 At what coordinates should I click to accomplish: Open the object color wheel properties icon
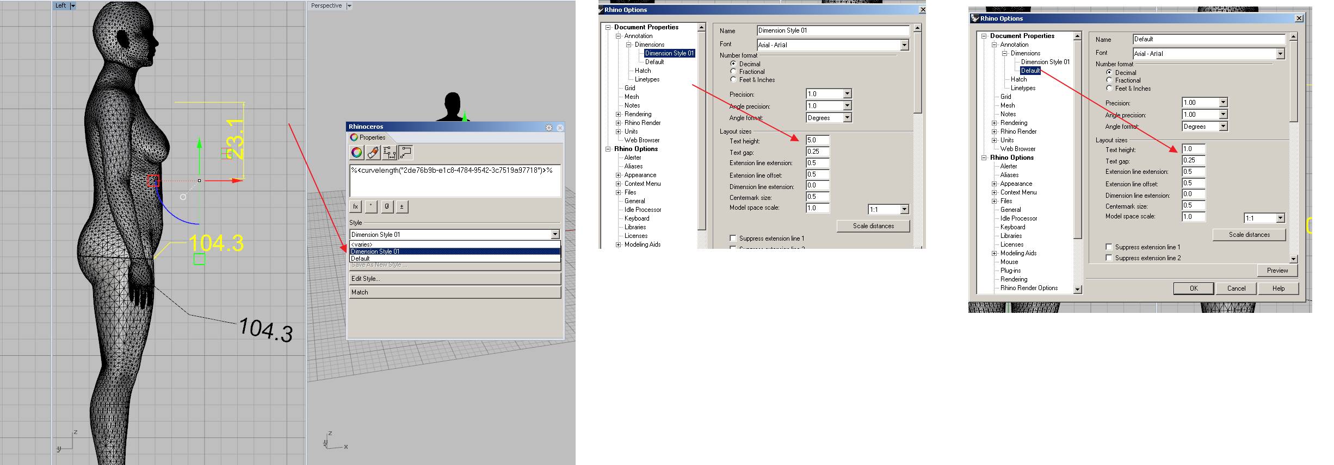coord(356,153)
